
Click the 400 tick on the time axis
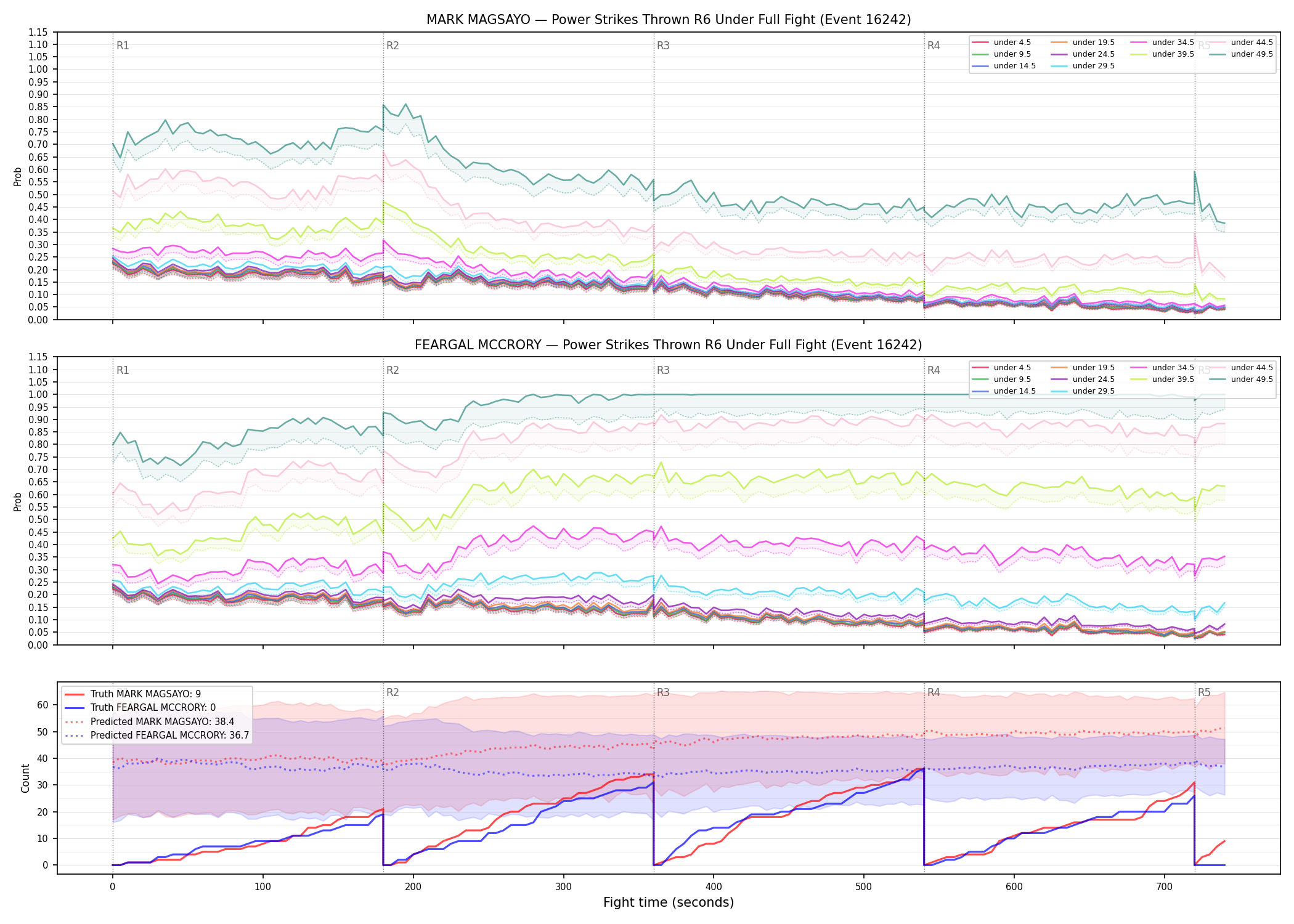click(x=714, y=887)
